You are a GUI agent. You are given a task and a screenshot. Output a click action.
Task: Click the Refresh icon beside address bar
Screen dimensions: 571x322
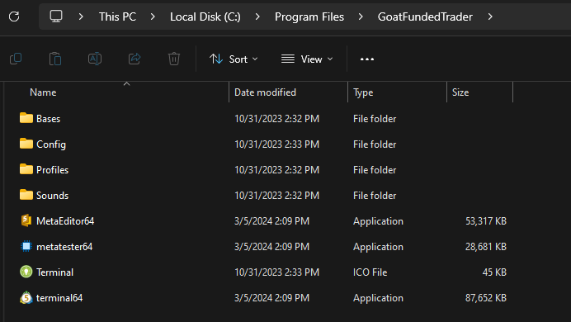point(14,17)
